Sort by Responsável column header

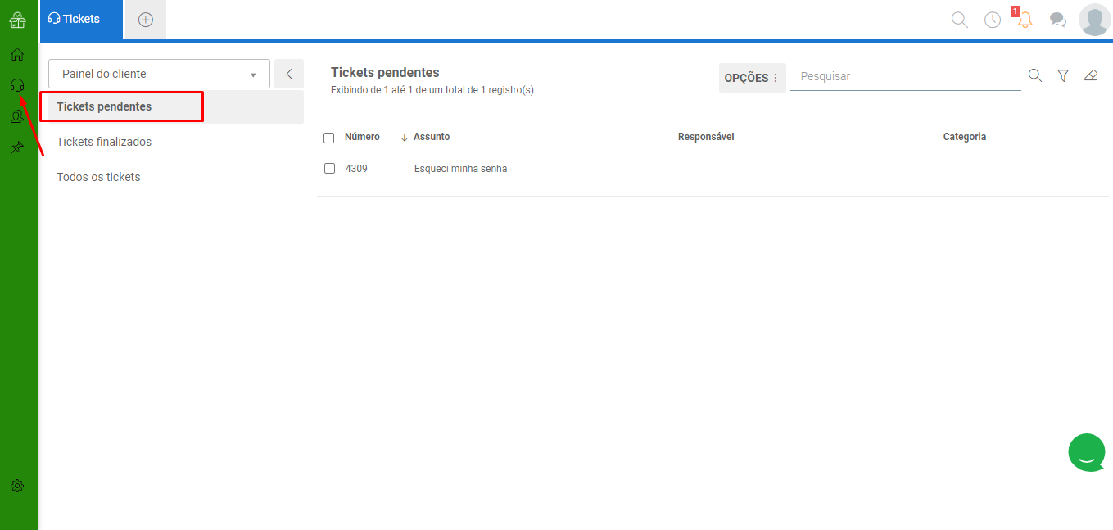(x=706, y=137)
